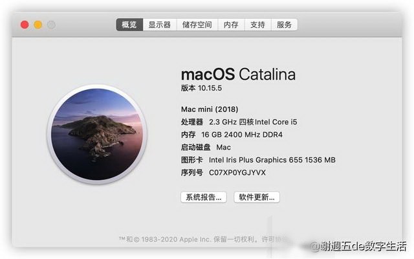Screen dimensions: 414x259
Task: Click the 软件更新 button
Action: [257, 197]
